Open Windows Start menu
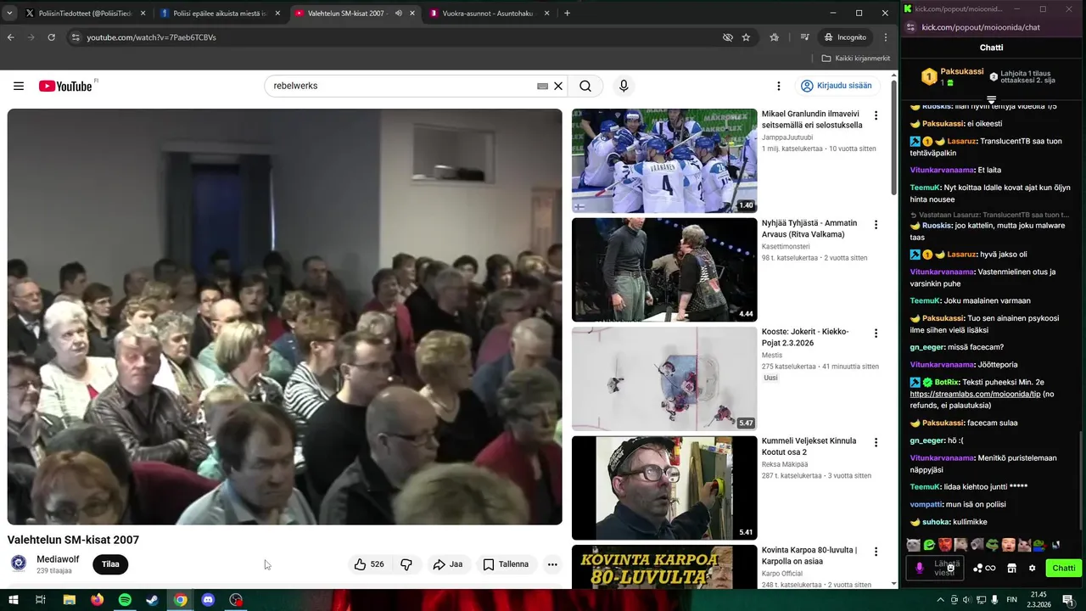This screenshot has height=611, width=1086. tap(14, 600)
